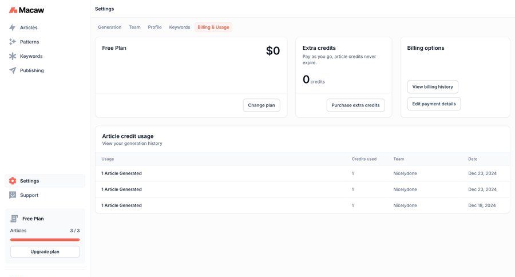Click Purchase extra credits button
This screenshot has width=515, height=277.
tap(355, 105)
